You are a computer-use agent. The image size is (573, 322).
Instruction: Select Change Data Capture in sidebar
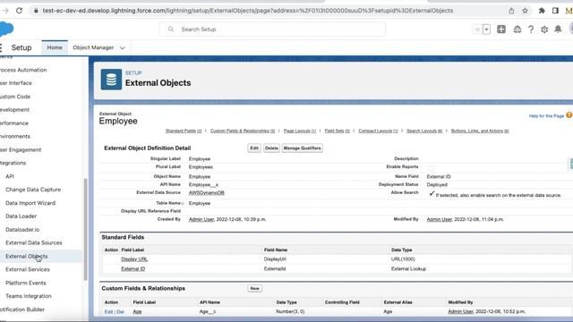[x=33, y=190]
